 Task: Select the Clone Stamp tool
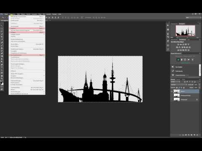[x=2, y=48]
